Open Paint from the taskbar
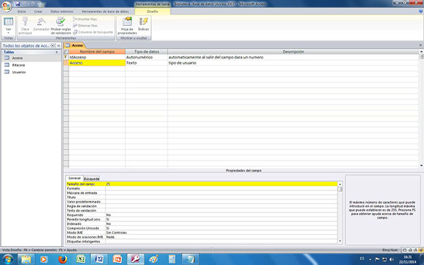 pyautogui.click(x=154, y=260)
